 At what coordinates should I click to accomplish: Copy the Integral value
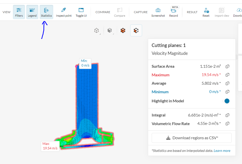pos(227,115)
